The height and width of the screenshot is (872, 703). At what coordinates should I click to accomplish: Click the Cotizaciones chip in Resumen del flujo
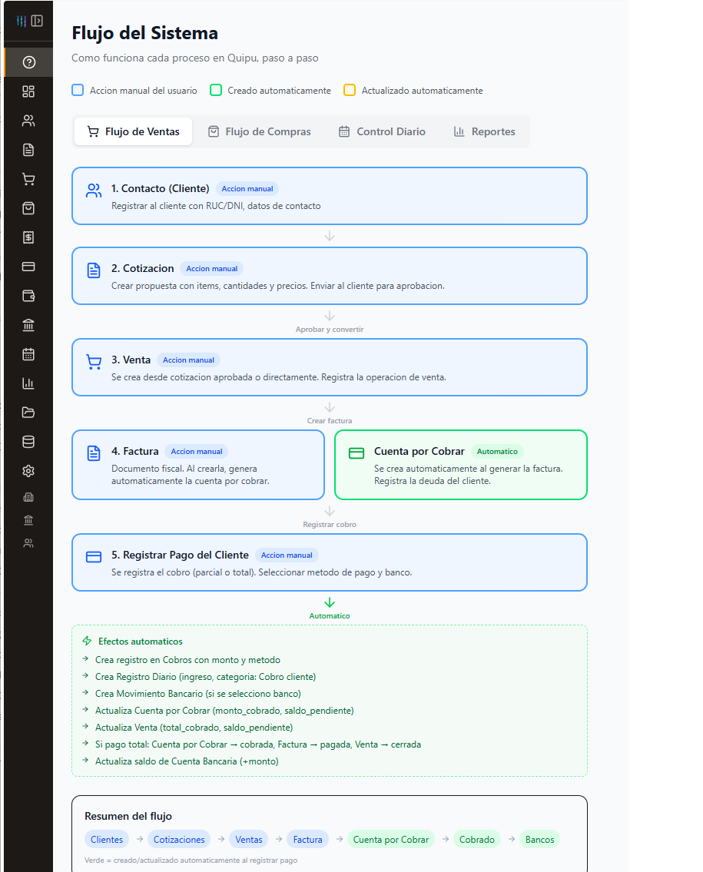tap(179, 839)
